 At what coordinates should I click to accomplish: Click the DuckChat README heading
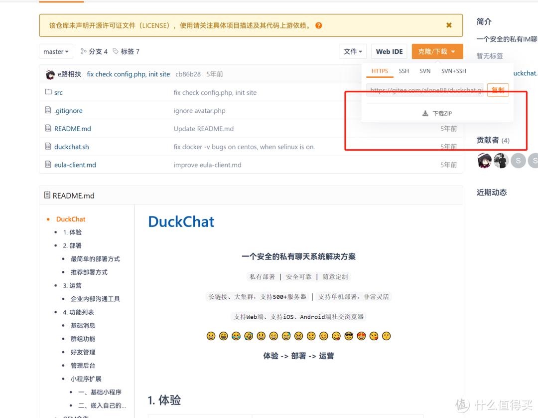(x=181, y=222)
